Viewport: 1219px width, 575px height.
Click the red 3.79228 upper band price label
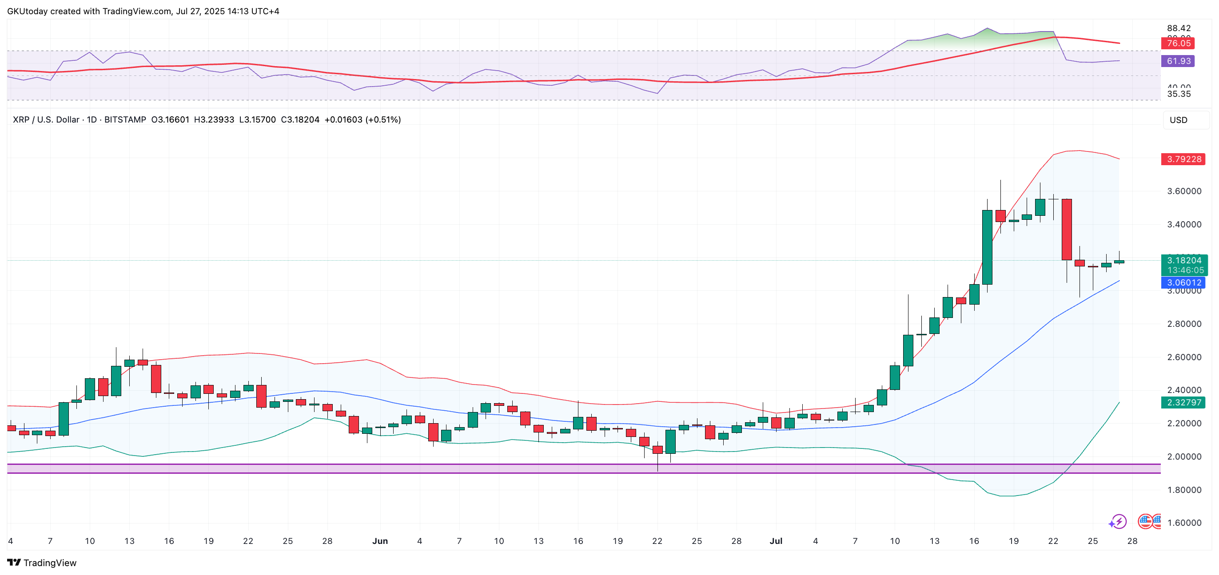pyautogui.click(x=1183, y=159)
